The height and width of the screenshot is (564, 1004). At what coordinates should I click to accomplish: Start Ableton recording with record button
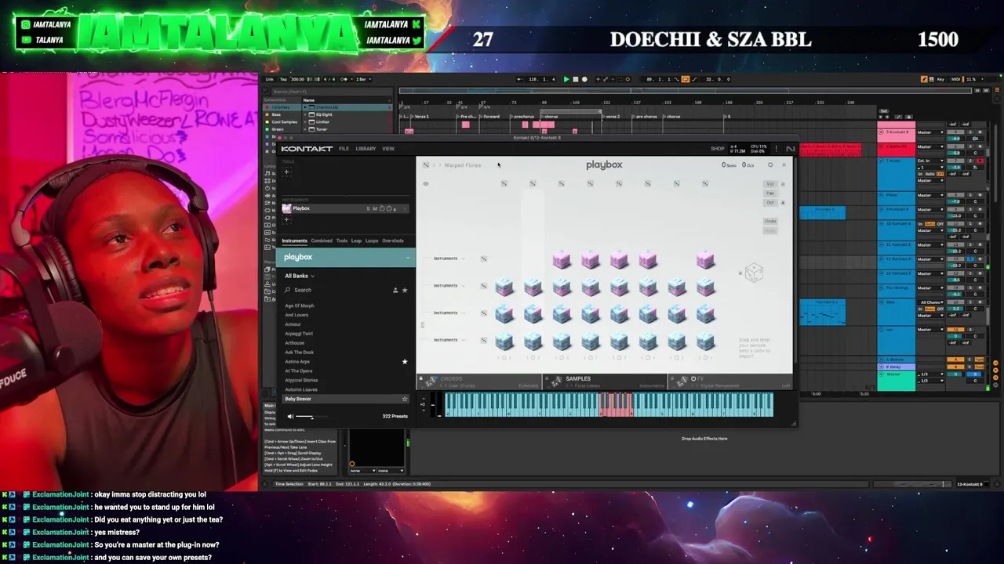point(584,79)
